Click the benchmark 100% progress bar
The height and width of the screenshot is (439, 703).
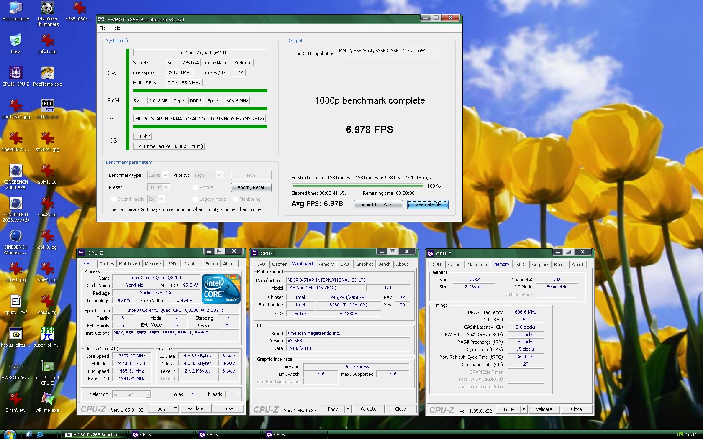coord(357,186)
